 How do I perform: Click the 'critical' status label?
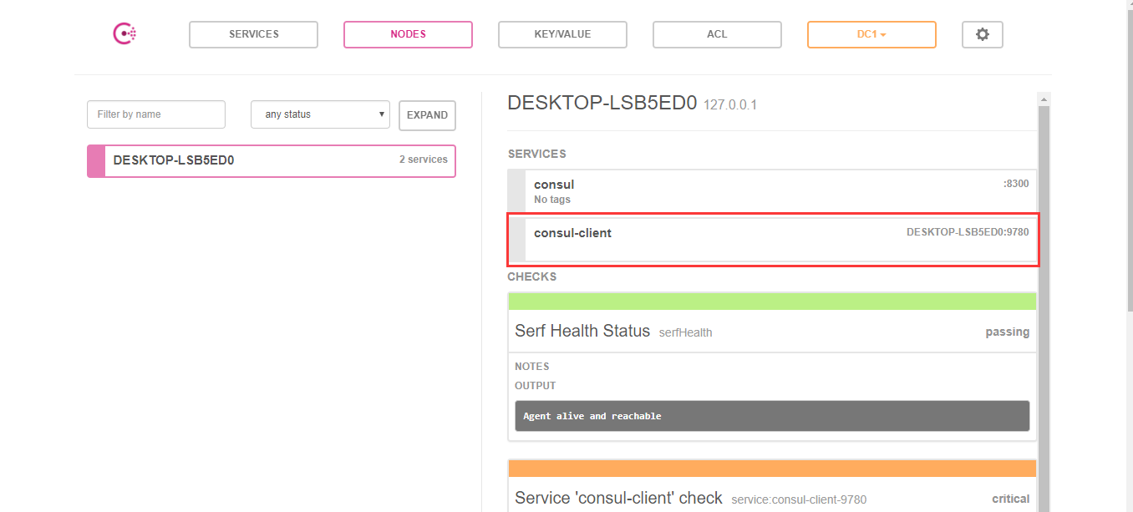1011,499
